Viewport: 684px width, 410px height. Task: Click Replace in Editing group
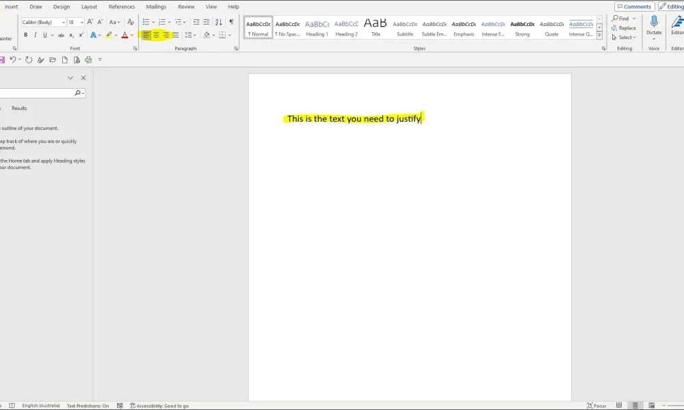[624, 28]
